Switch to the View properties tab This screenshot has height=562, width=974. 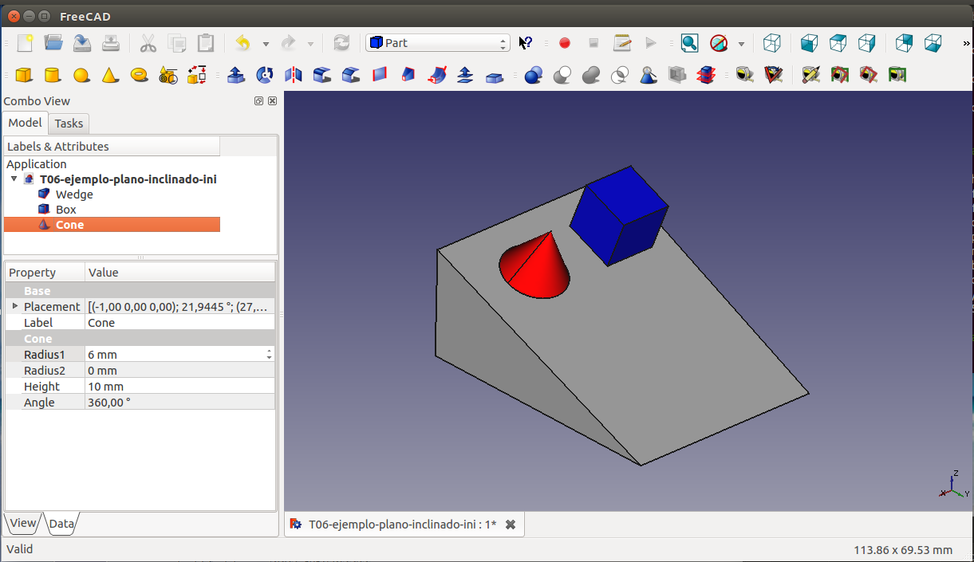point(22,523)
